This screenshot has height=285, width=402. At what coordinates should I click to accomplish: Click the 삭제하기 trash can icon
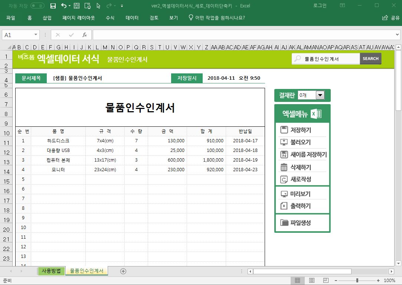tap(284, 167)
